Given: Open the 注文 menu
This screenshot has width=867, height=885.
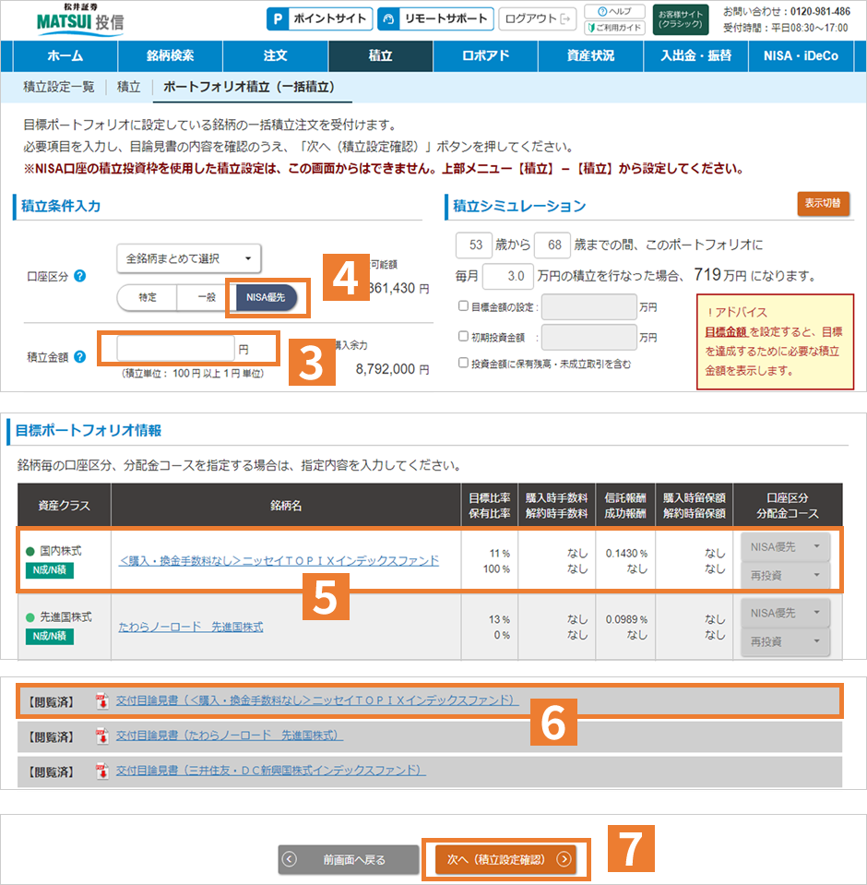Looking at the screenshot, I should point(275,56).
